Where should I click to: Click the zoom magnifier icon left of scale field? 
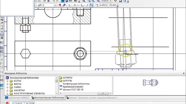click(x=98, y=1)
